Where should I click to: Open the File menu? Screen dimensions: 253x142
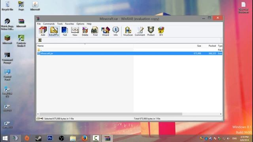[39, 24]
